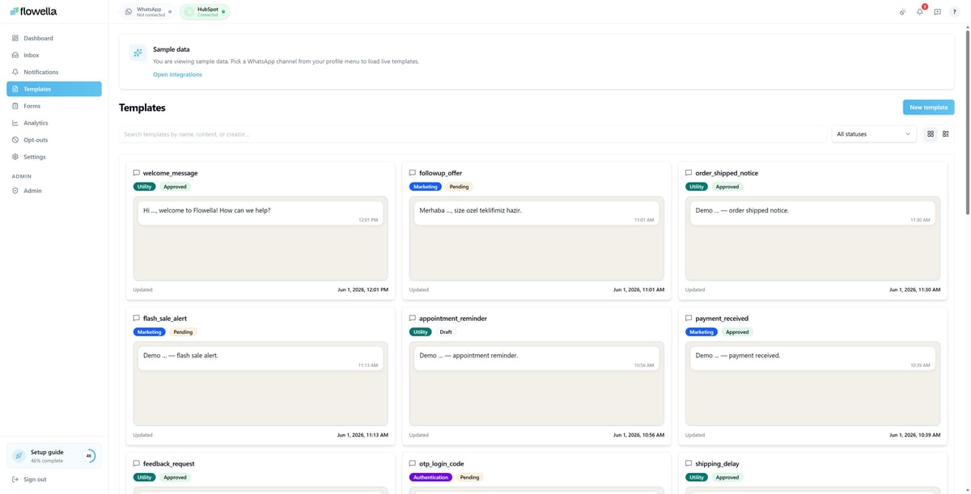Click the message icon beside feedback_request
Viewport: 971px width, 494px height.
click(136, 464)
